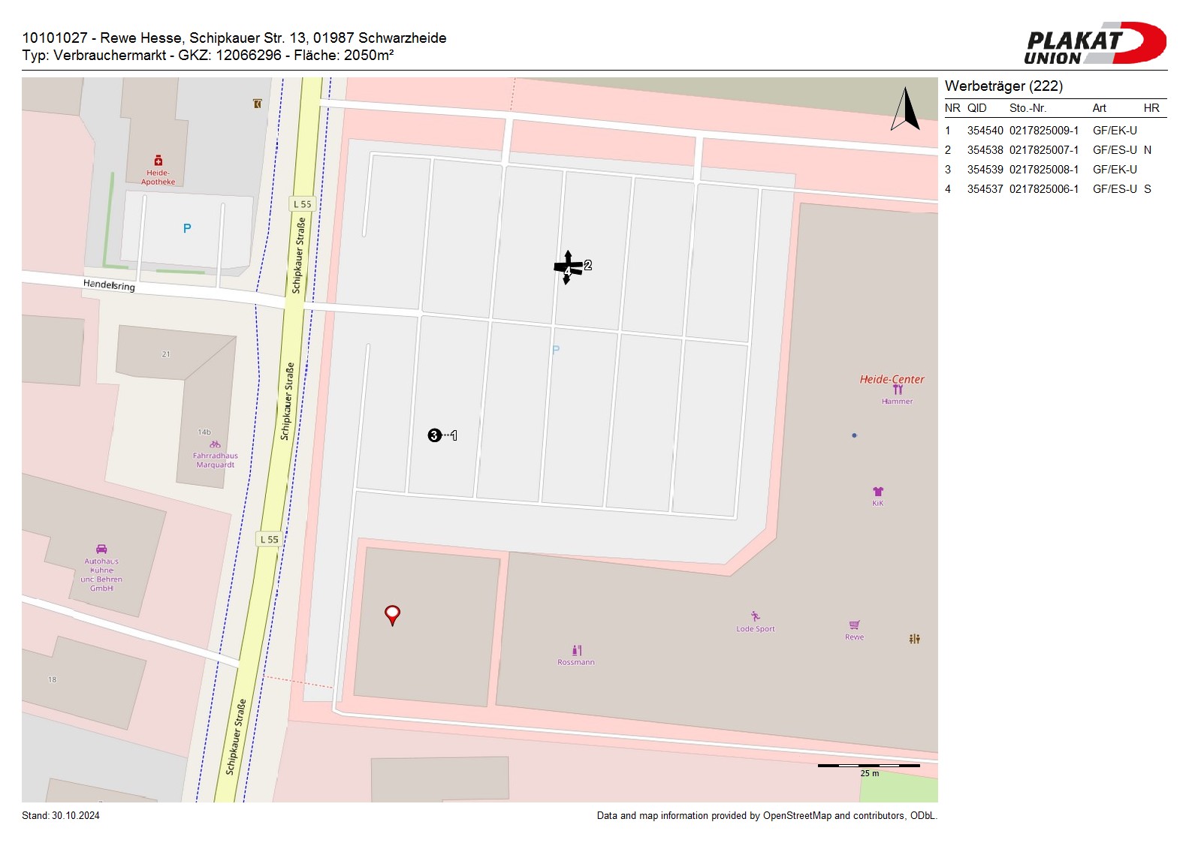Click the Fahrradhaus Marquardt bicycle icon
Screen dimensions: 1192x843
[x=215, y=444]
